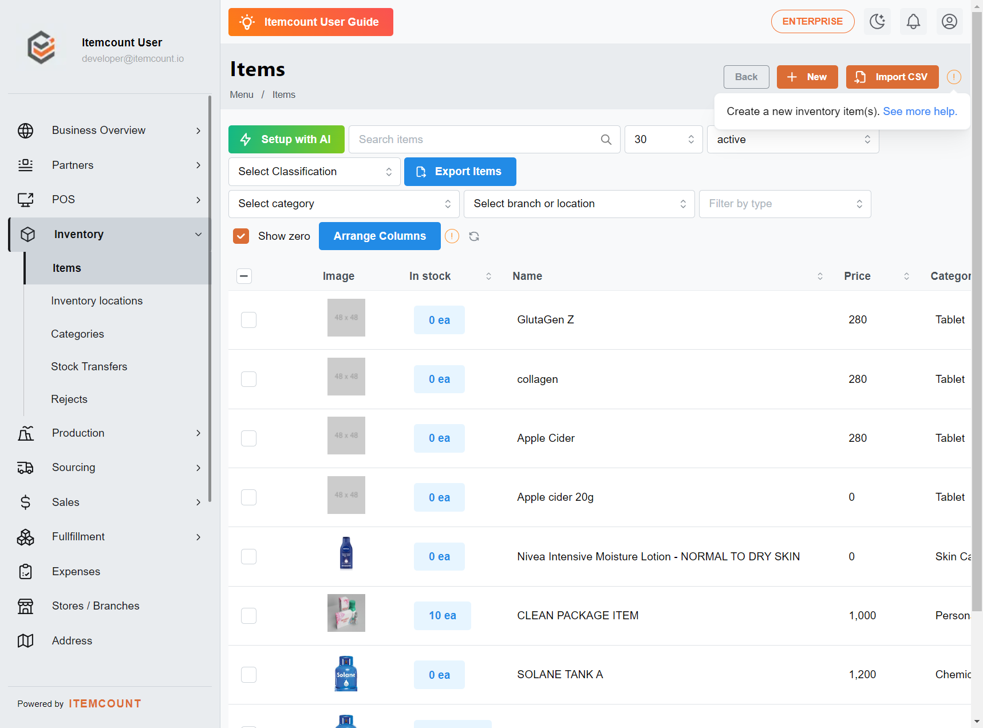Image resolution: width=983 pixels, height=728 pixels.
Task: Click the New item button
Action: tap(807, 77)
